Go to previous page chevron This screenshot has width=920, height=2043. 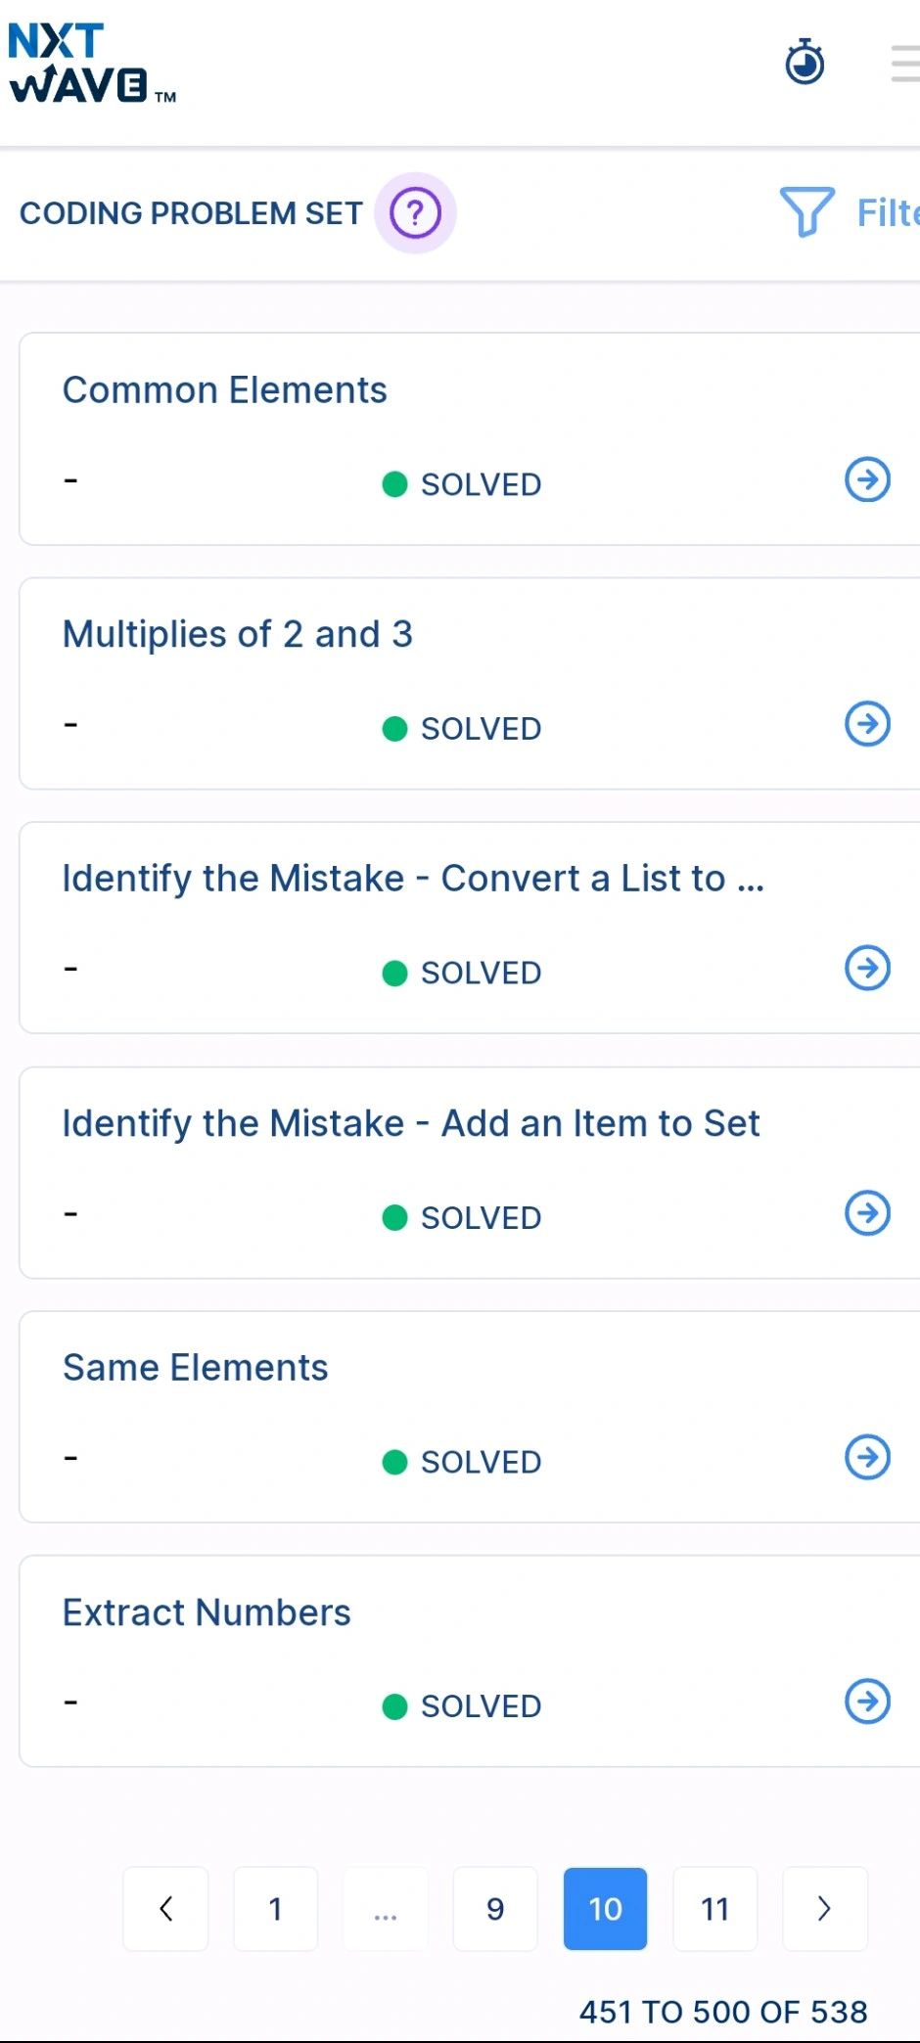pyautogui.click(x=165, y=1908)
